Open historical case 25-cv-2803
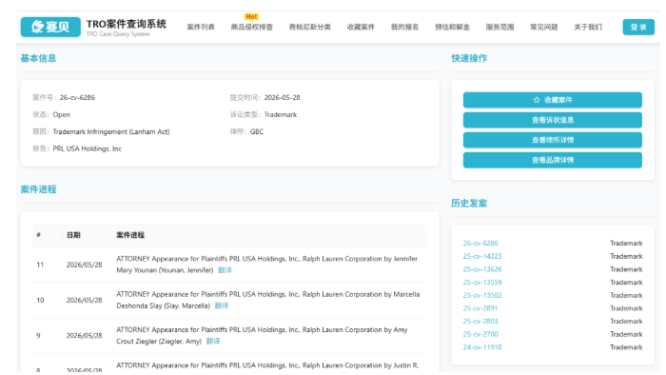This screenshot has width=666, height=375. pos(480,321)
